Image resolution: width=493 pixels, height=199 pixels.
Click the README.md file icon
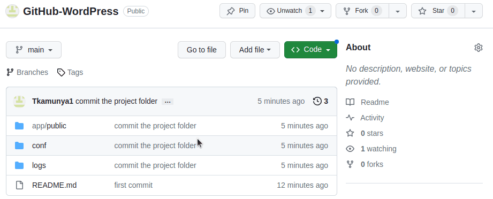(x=19, y=185)
